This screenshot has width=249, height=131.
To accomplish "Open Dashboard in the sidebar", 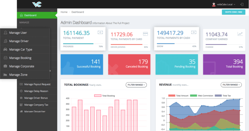I will click(37, 15).
